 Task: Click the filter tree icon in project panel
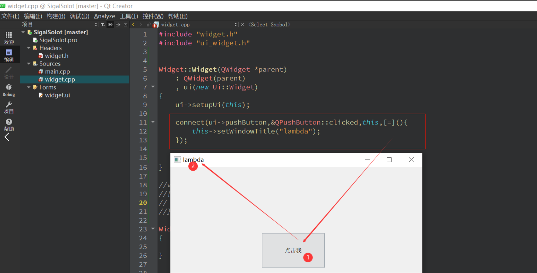point(103,25)
